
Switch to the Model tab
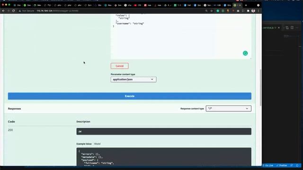[x=97, y=144]
